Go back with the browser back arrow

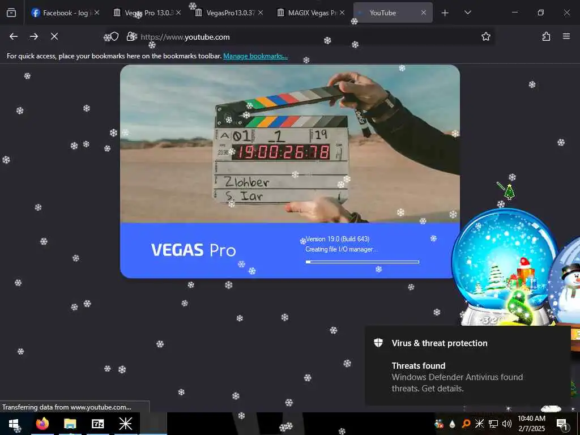pos(14,36)
